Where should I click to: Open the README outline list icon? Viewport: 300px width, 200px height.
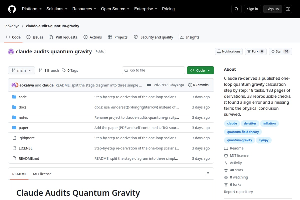pyautogui.click(x=207, y=174)
